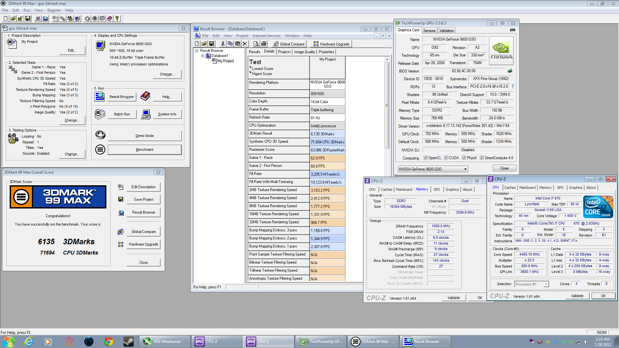Open the Processor #1 selection dropdown in CPU-Z

pos(531,284)
